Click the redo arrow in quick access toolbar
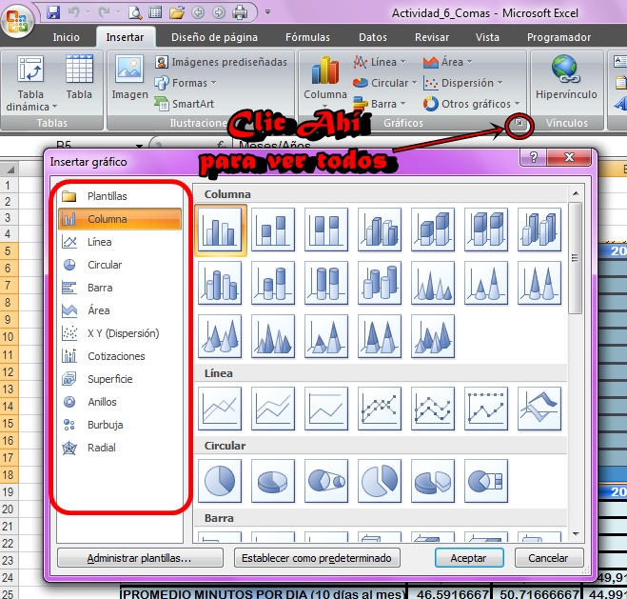The image size is (627, 599). coord(104,12)
